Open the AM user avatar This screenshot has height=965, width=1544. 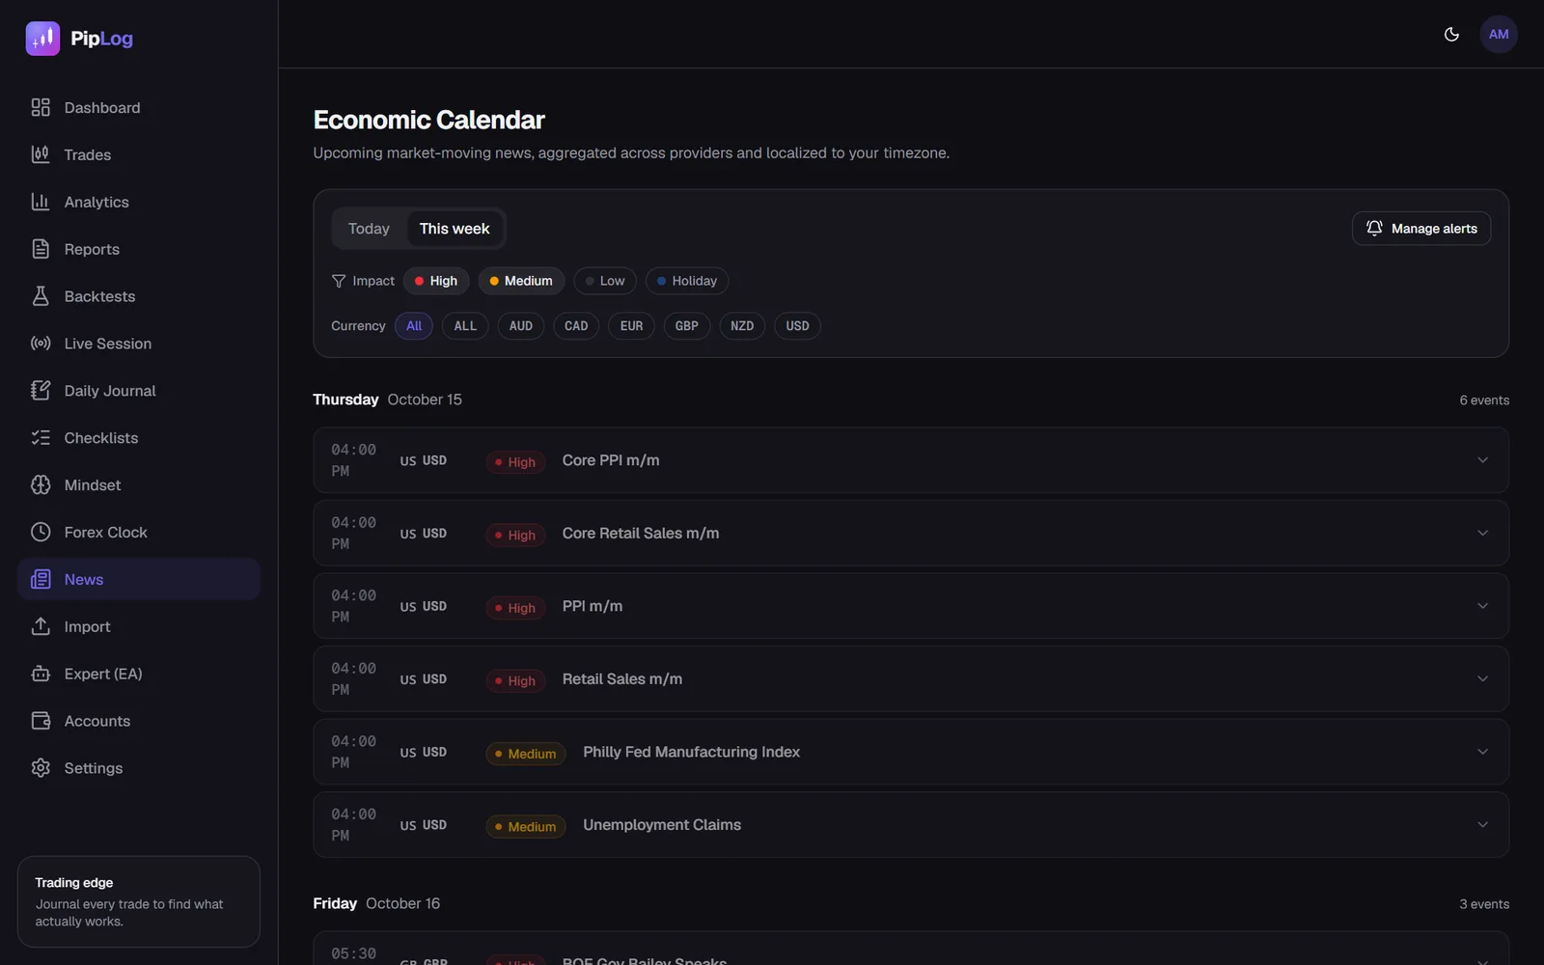point(1499,35)
